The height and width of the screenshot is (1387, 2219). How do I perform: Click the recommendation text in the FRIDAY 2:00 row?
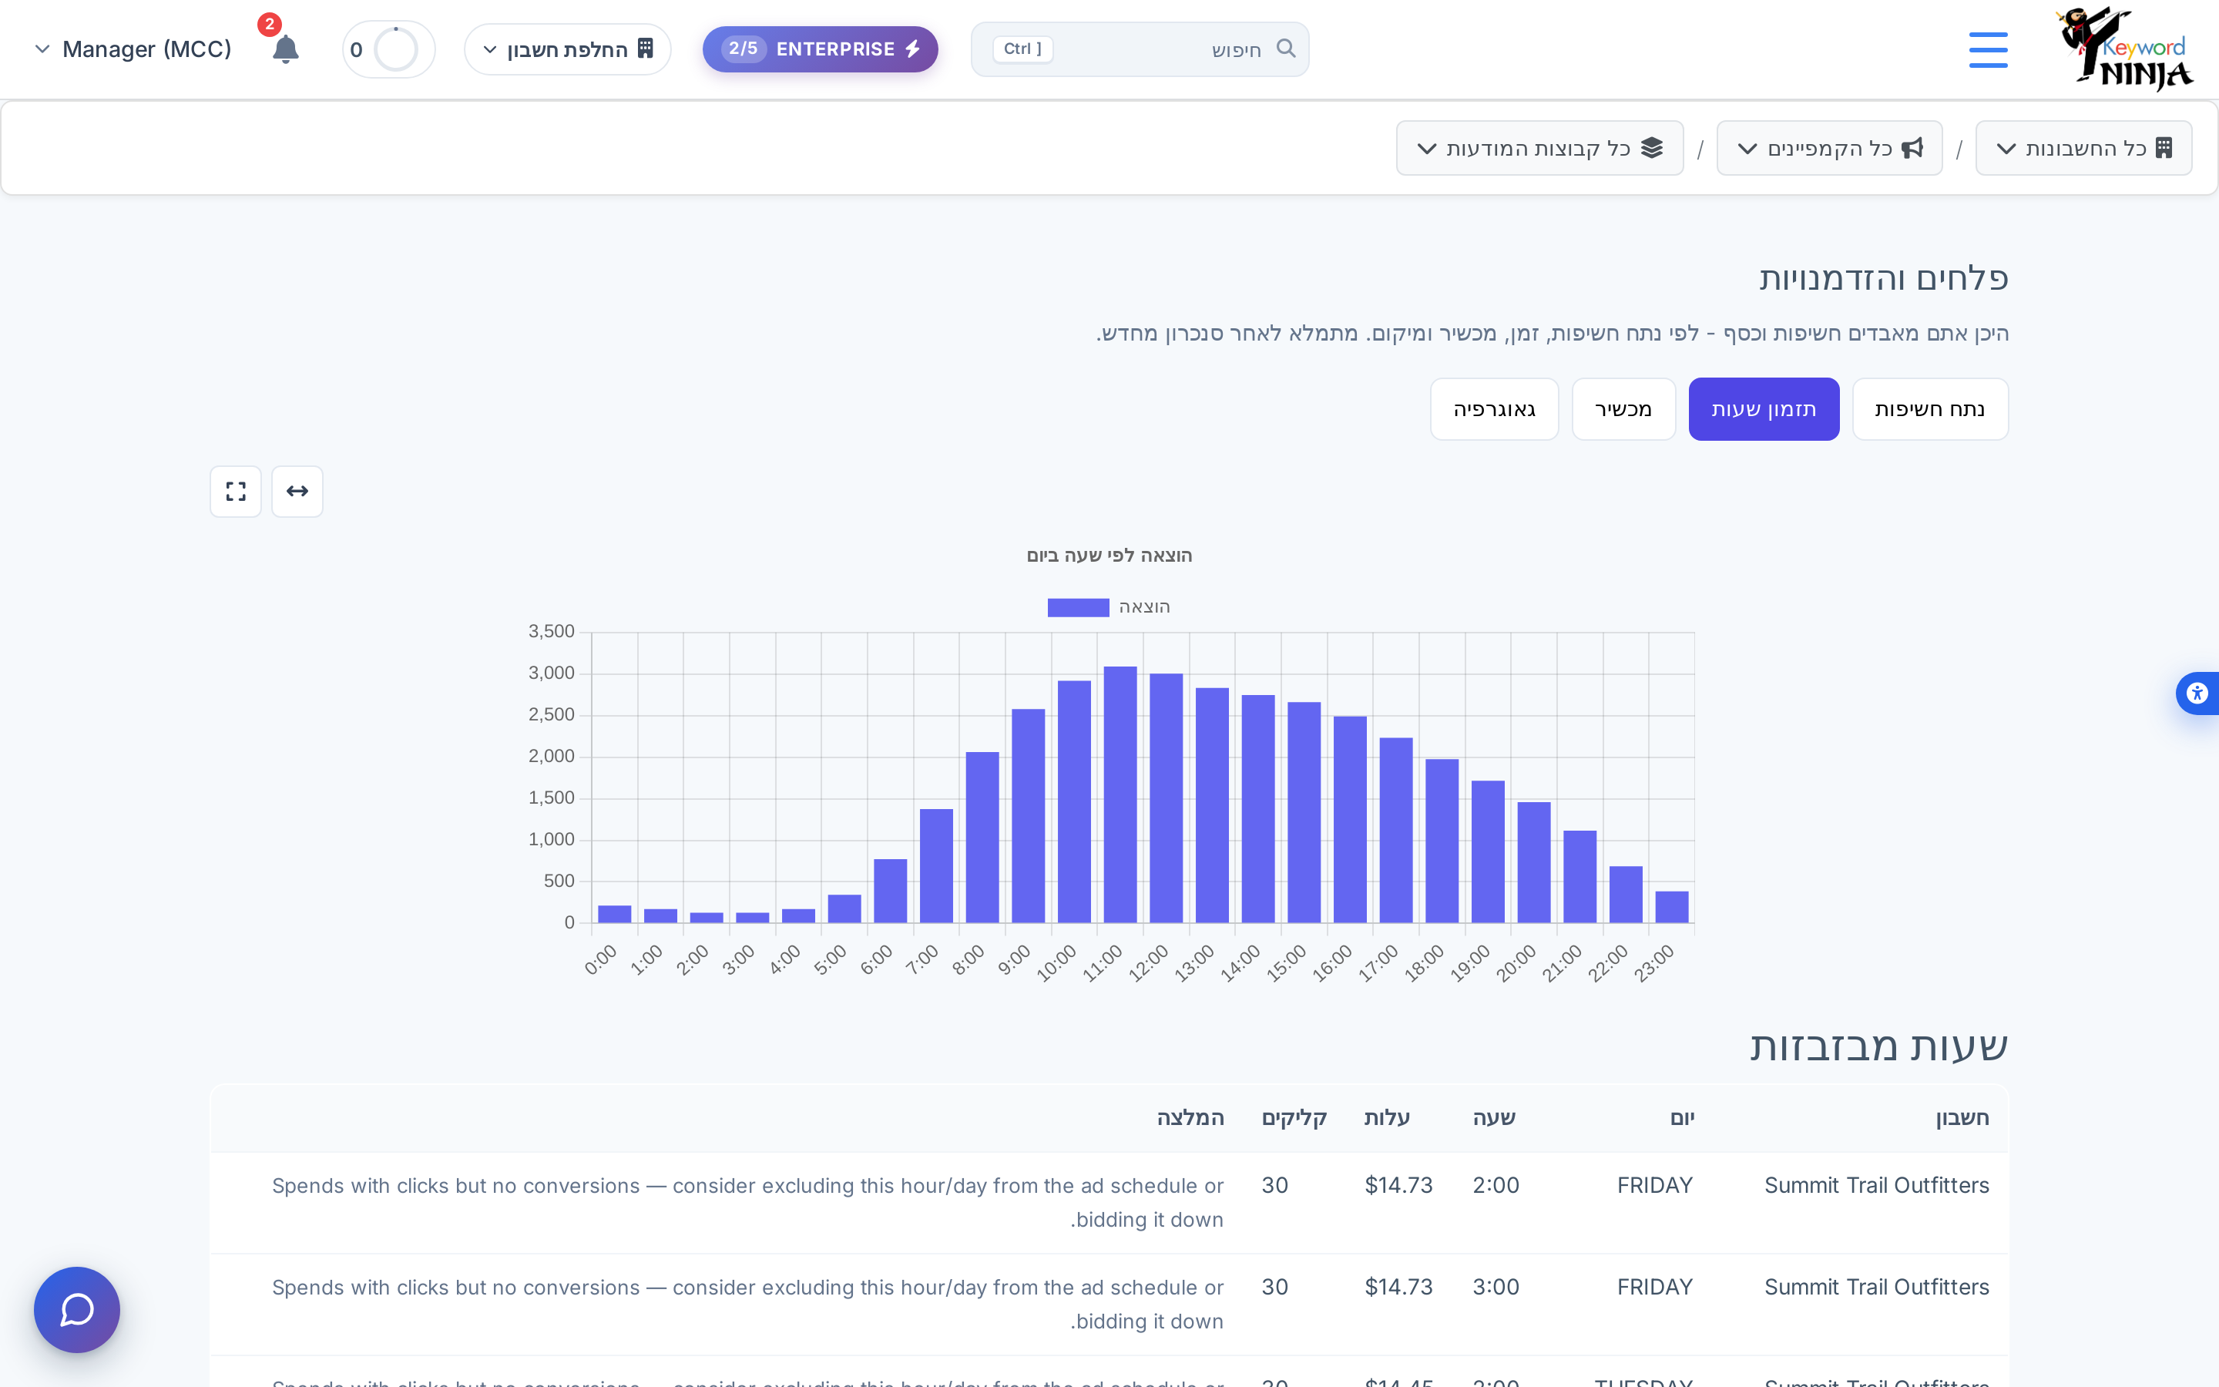tap(748, 1203)
